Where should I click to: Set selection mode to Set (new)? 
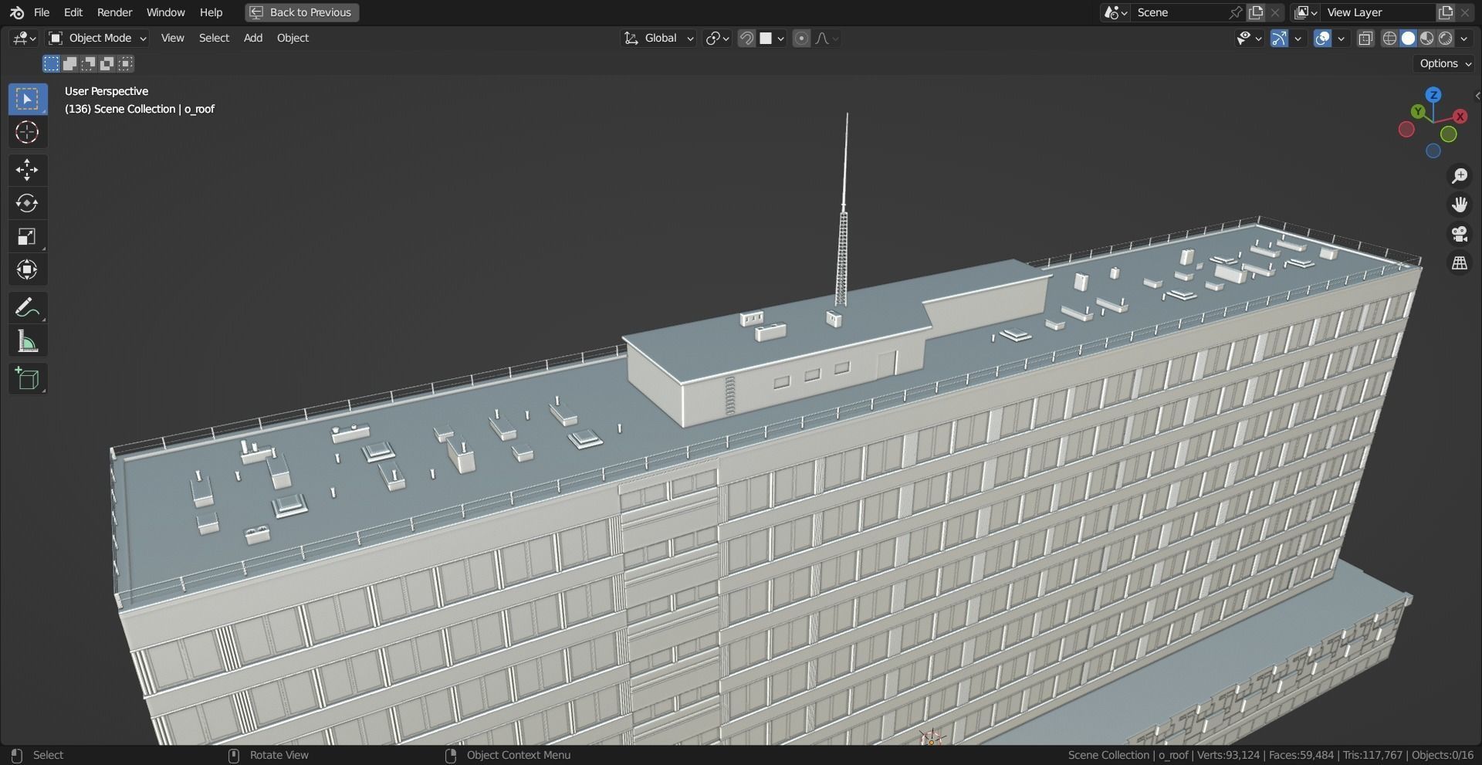click(51, 63)
